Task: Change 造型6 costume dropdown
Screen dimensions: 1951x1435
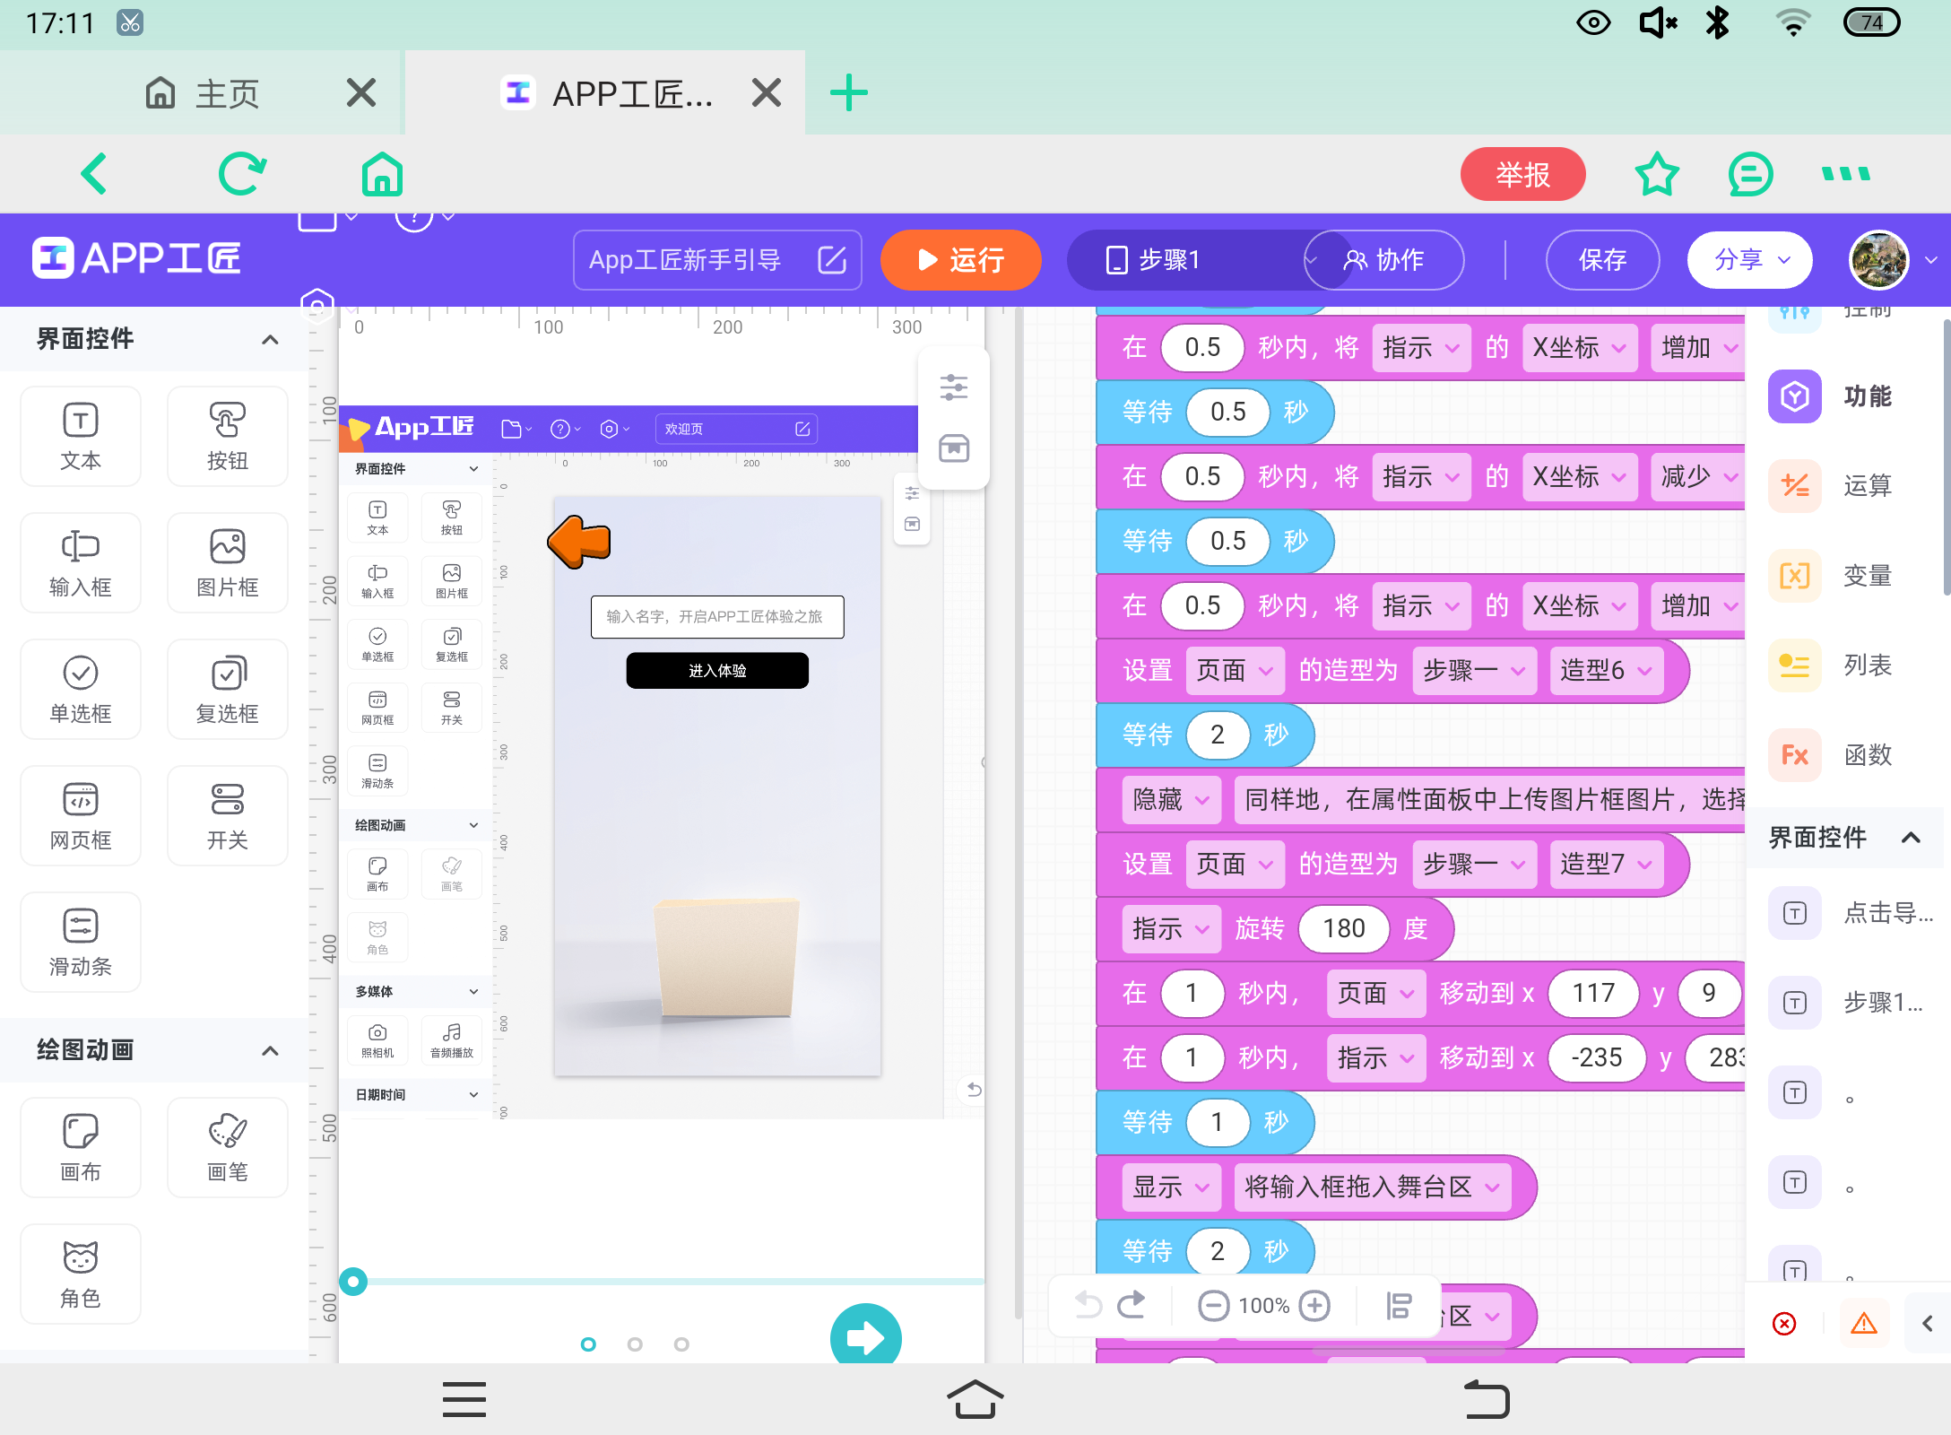Action: (x=1606, y=670)
